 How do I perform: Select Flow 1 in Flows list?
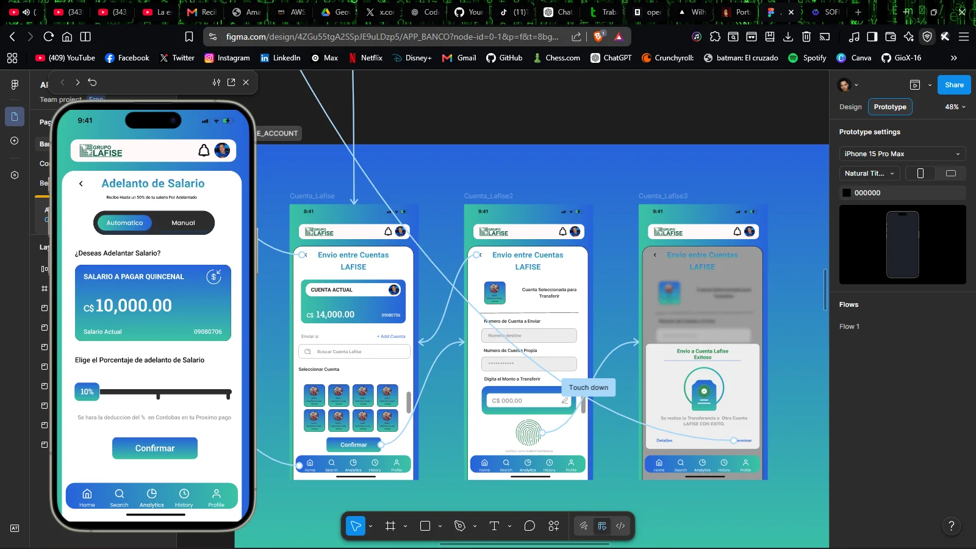[849, 326]
